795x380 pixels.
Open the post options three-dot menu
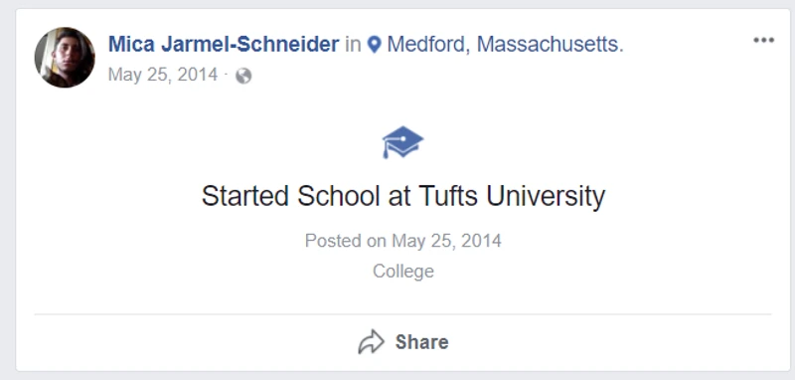click(763, 40)
